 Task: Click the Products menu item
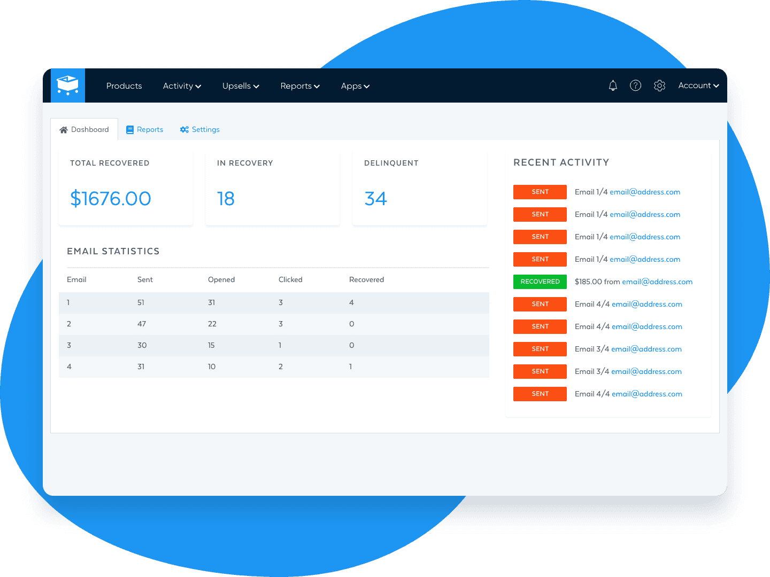point(124,86)
